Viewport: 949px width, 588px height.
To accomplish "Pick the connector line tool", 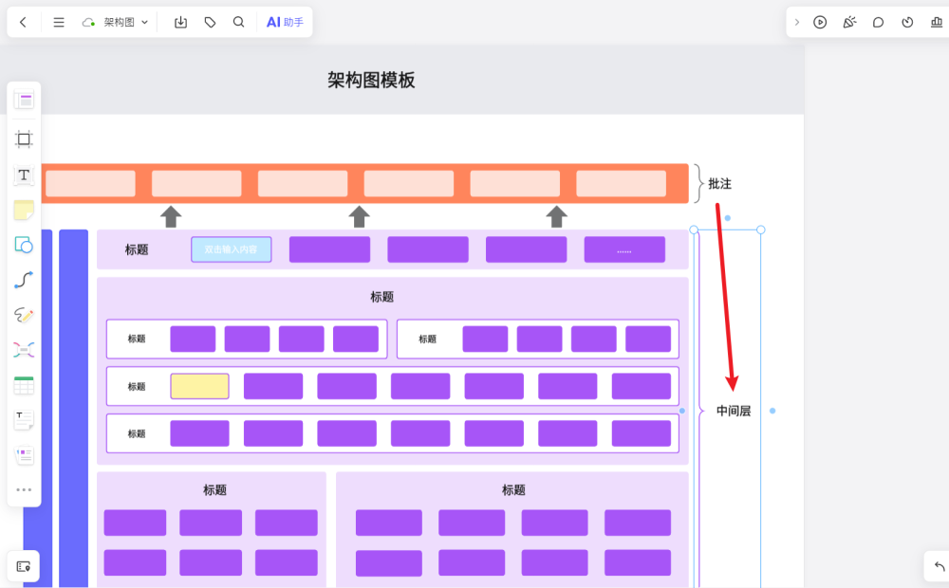I will (x=23, y=279).
